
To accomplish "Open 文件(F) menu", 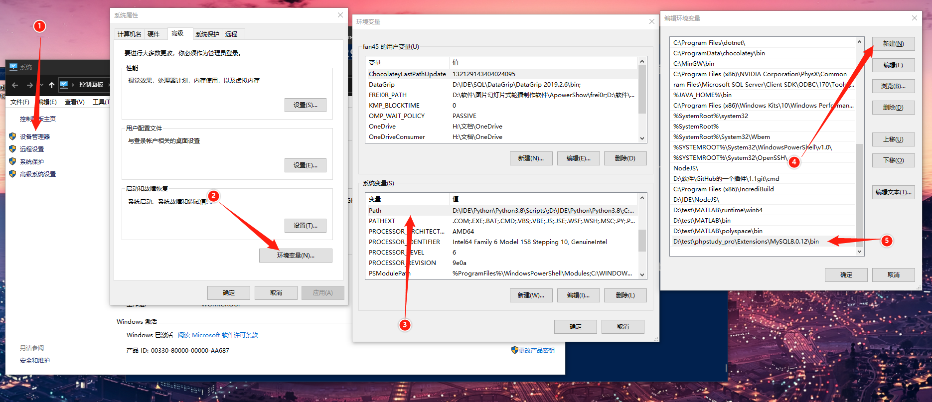I will (20, 102).
